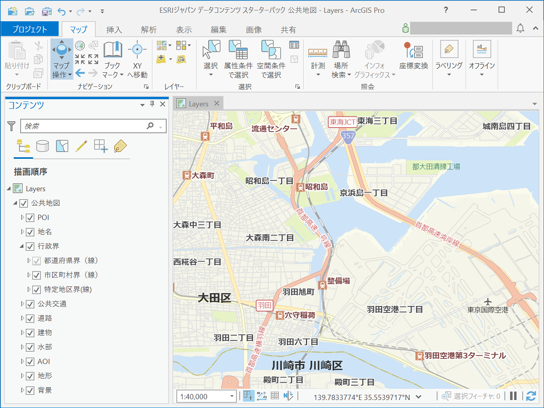Expand ブックマーク dropdown arrow

(122, 74)
